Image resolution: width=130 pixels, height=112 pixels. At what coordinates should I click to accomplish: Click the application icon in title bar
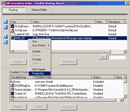point(3,3)
